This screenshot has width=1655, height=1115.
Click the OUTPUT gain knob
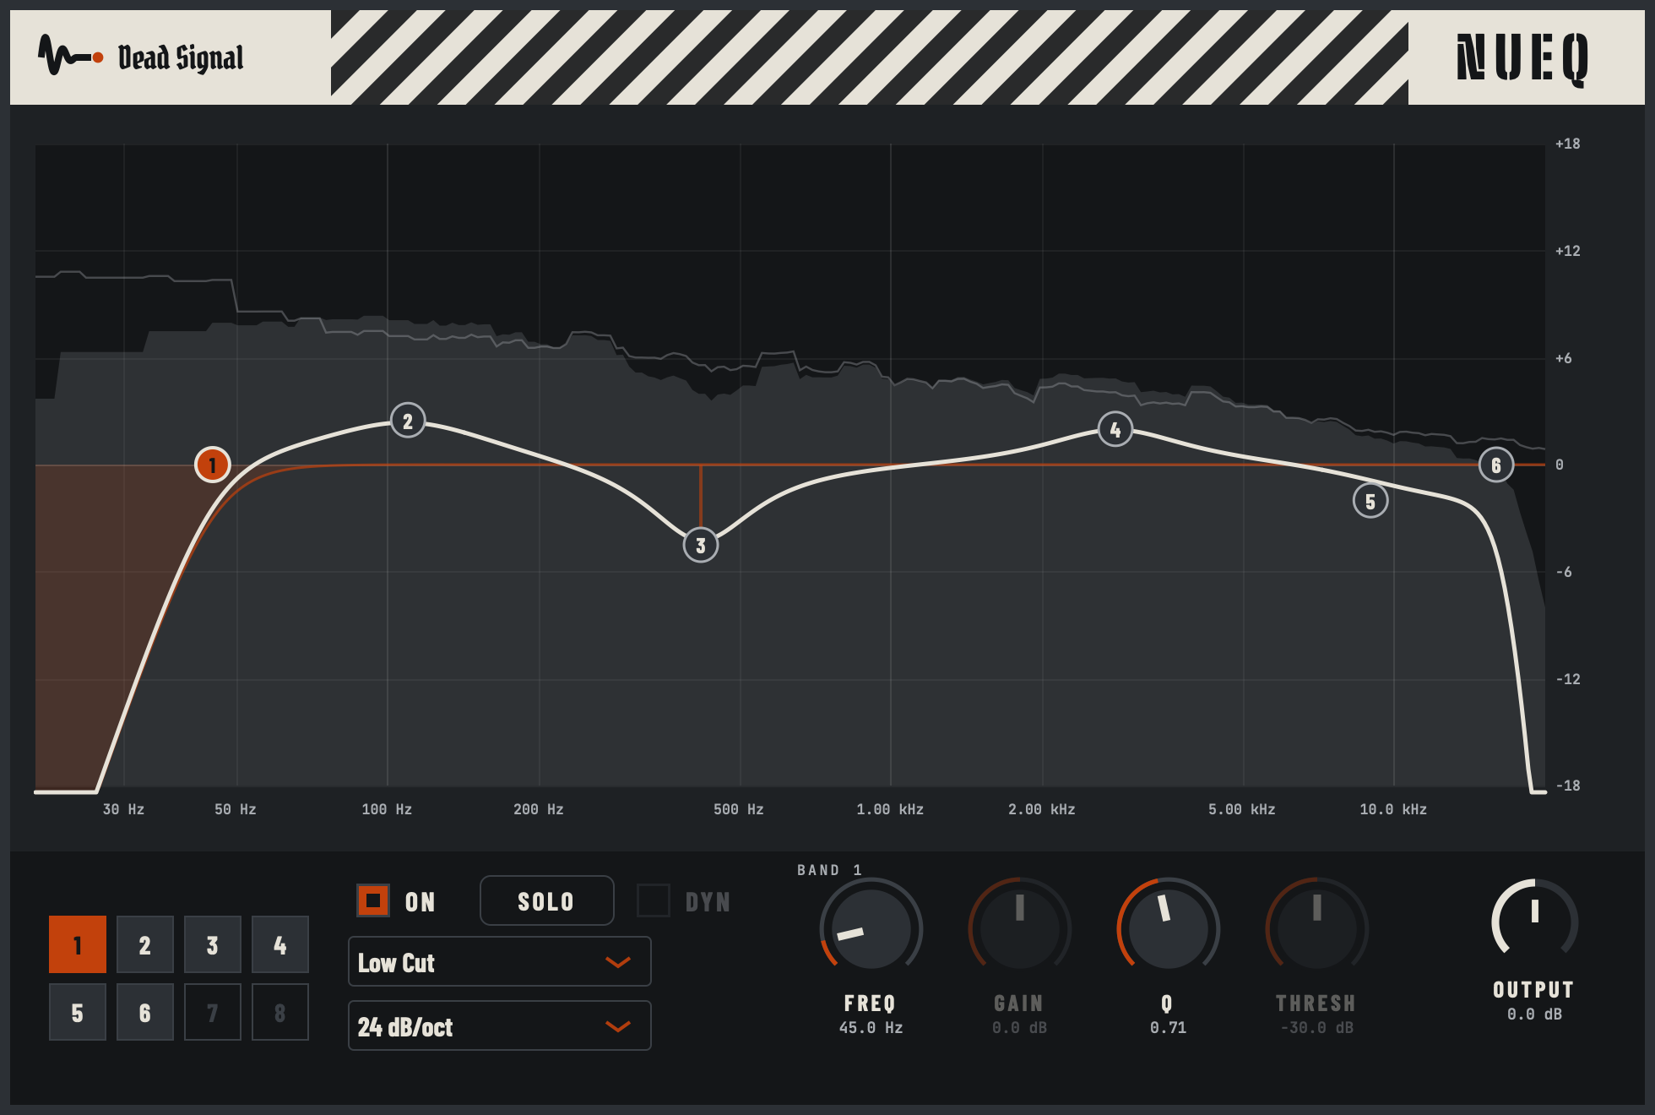(1535, 922)
